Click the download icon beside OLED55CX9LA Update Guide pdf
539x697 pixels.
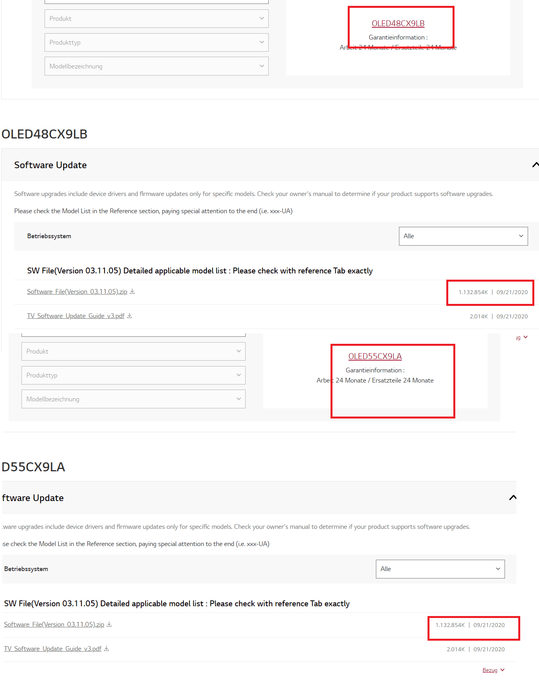click(x=106, y=648)
